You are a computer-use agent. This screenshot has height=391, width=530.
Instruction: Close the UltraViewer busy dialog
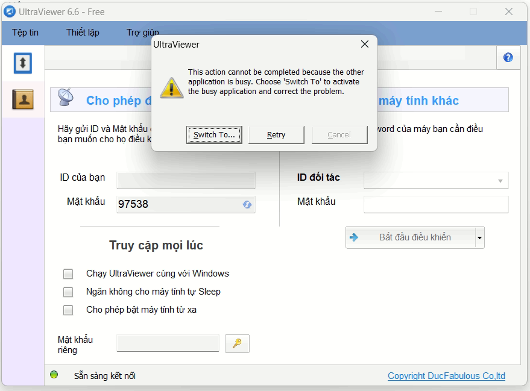click(x=364, y=44)
